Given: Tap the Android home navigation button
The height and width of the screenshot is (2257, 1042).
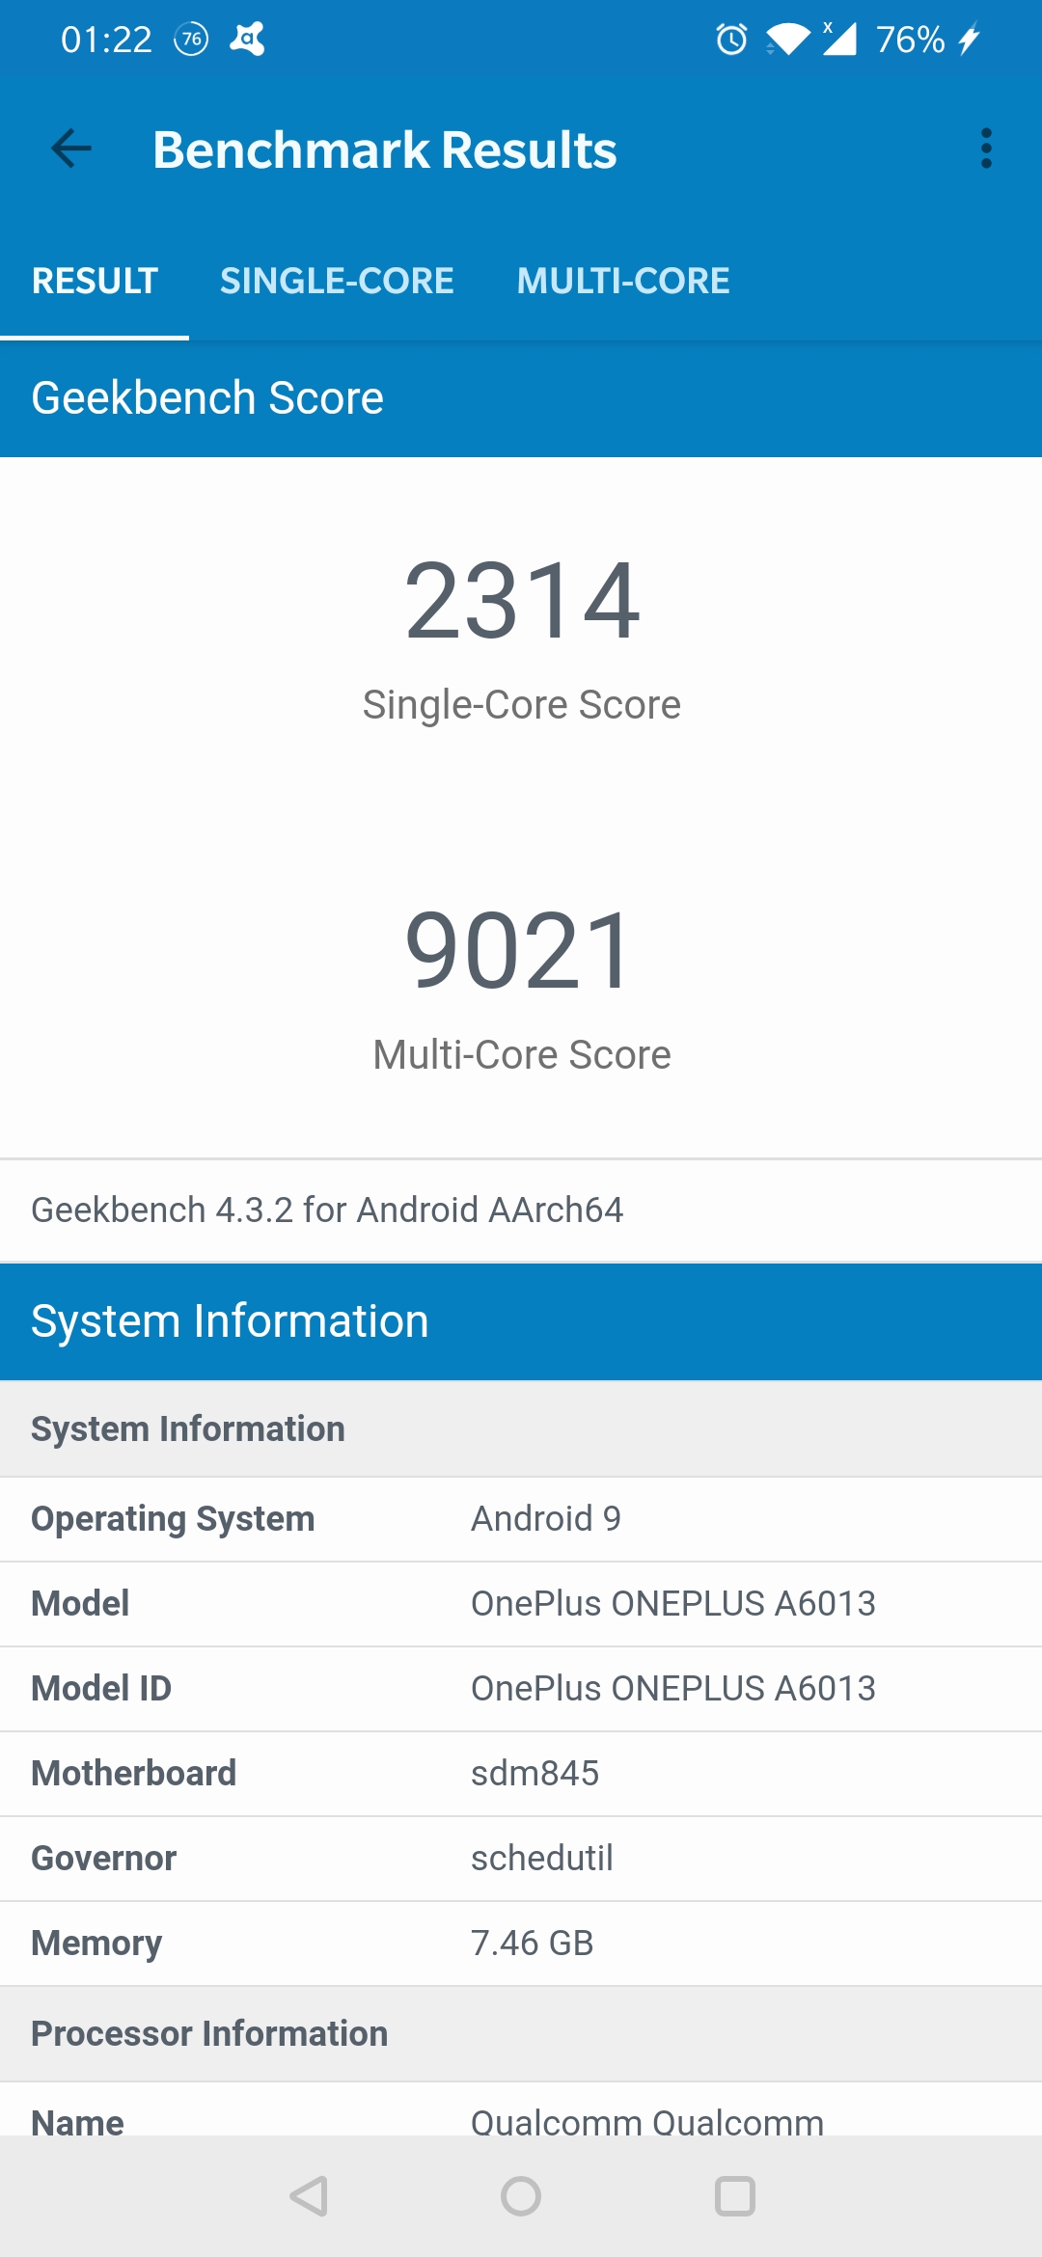Looking at the screenshot, I should [x=521, y=2196].
